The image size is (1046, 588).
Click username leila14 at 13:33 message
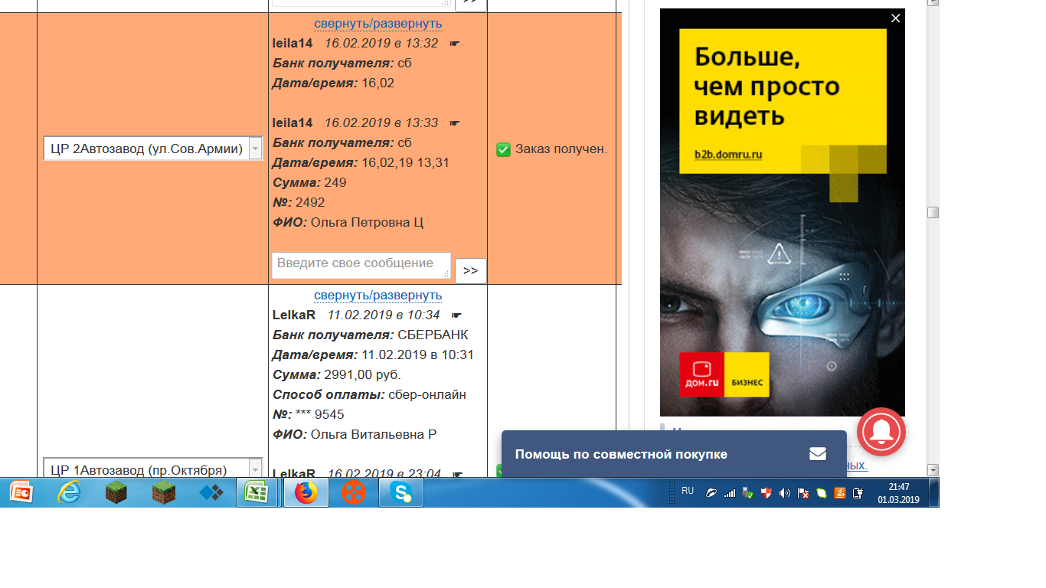[293, 123]
